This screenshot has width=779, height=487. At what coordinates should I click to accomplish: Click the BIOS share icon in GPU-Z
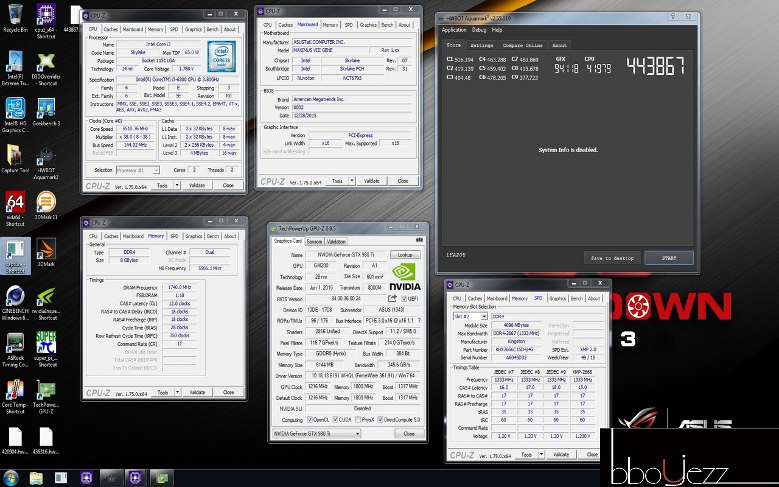pyautogui.click(x=393, y=298)
